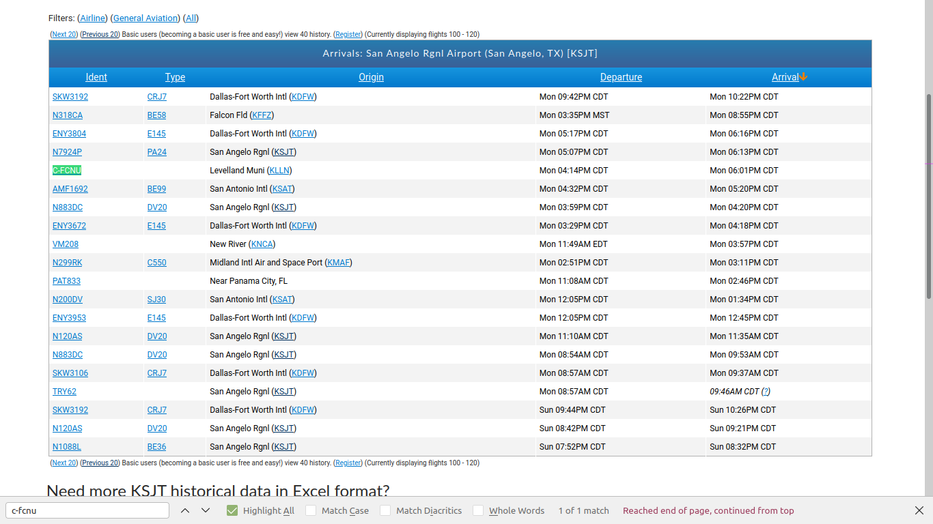Click Mon 11:49AM EDT departure time
933x524 pixels.
(x=573, y=244)
